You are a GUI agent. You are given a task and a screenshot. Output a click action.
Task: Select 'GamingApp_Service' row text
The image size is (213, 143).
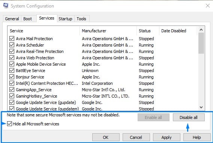[x=34, y=90]
